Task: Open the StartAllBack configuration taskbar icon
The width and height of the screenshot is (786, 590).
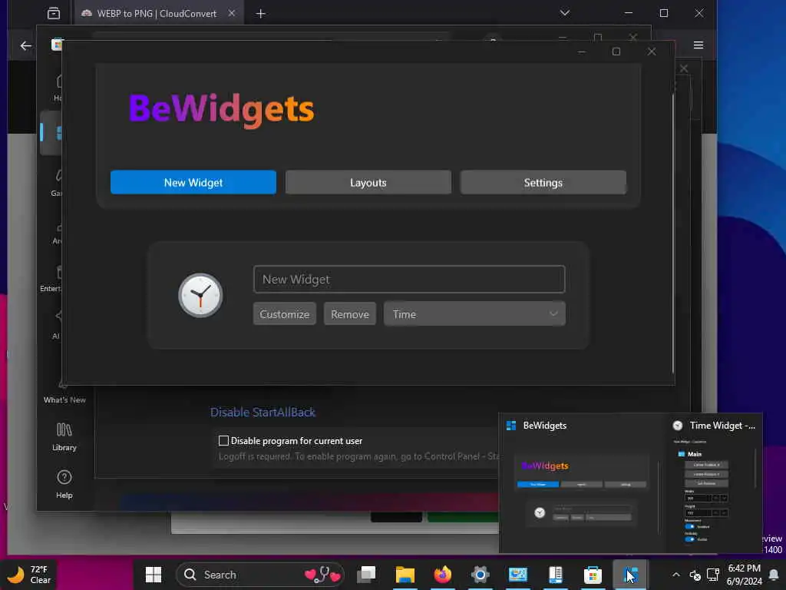Action: click(555, 575)
